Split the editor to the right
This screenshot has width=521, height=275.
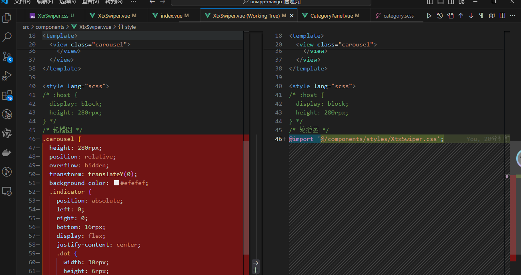502,16
